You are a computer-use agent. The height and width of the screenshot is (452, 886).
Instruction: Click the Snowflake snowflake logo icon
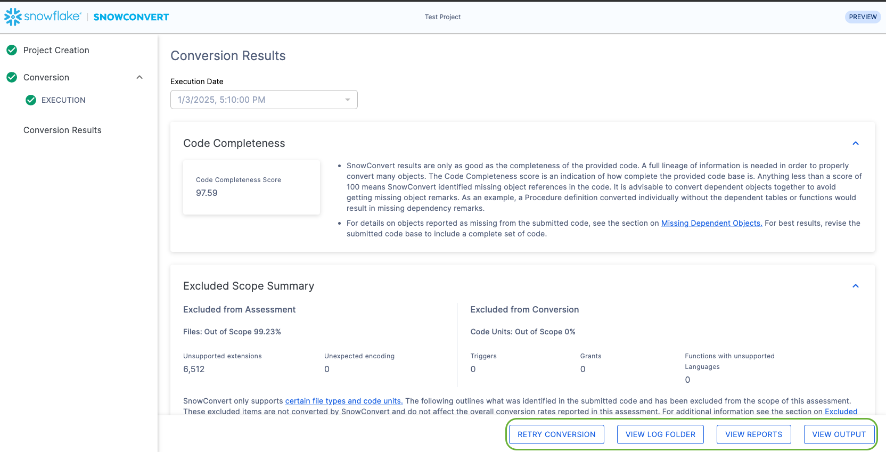[x=13, y=17]
